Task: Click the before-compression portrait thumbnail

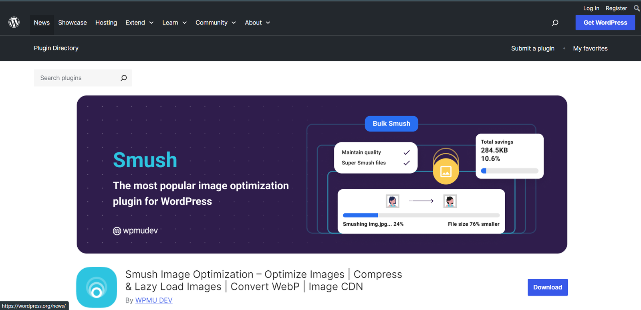Action: tap(392, 201)
